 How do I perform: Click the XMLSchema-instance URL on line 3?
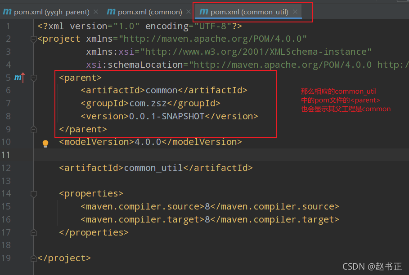256,52
